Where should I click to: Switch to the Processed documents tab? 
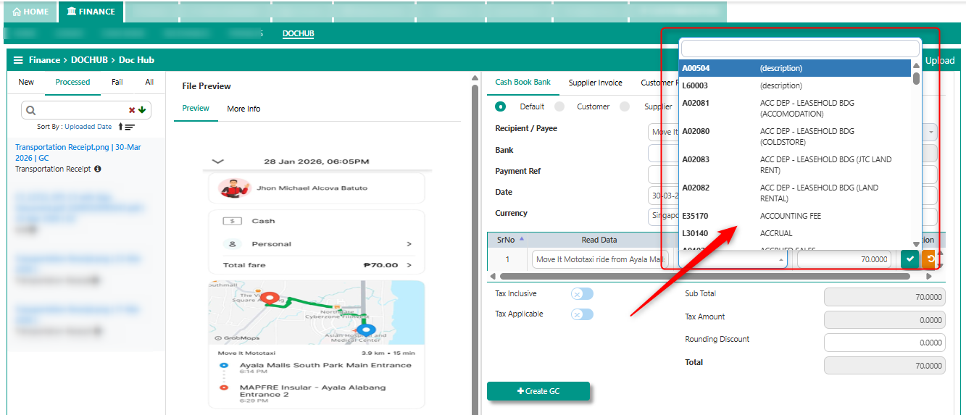click(x=73, y=82)
